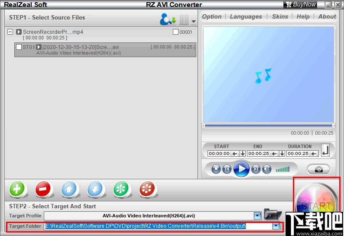Viewport: 344px width, 236px height.
Task: Open the output folder icon
Action: 273,214
